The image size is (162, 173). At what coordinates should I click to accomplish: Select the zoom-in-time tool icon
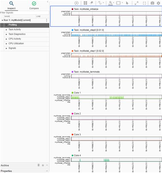[x=110, y=3]
